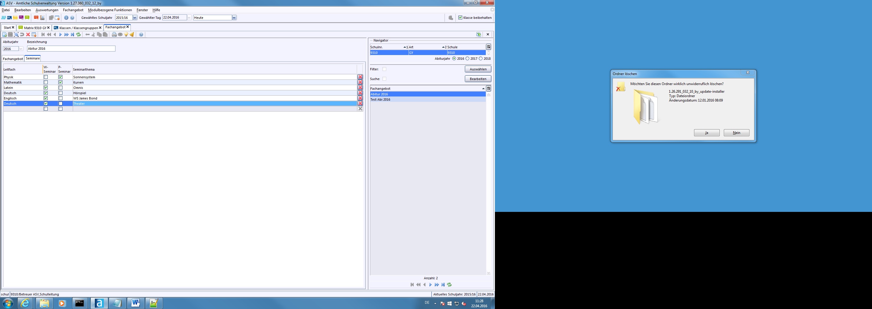Open the Auswertungen menu
This screenshot has width=872, height=309.
tap(47, 10)
